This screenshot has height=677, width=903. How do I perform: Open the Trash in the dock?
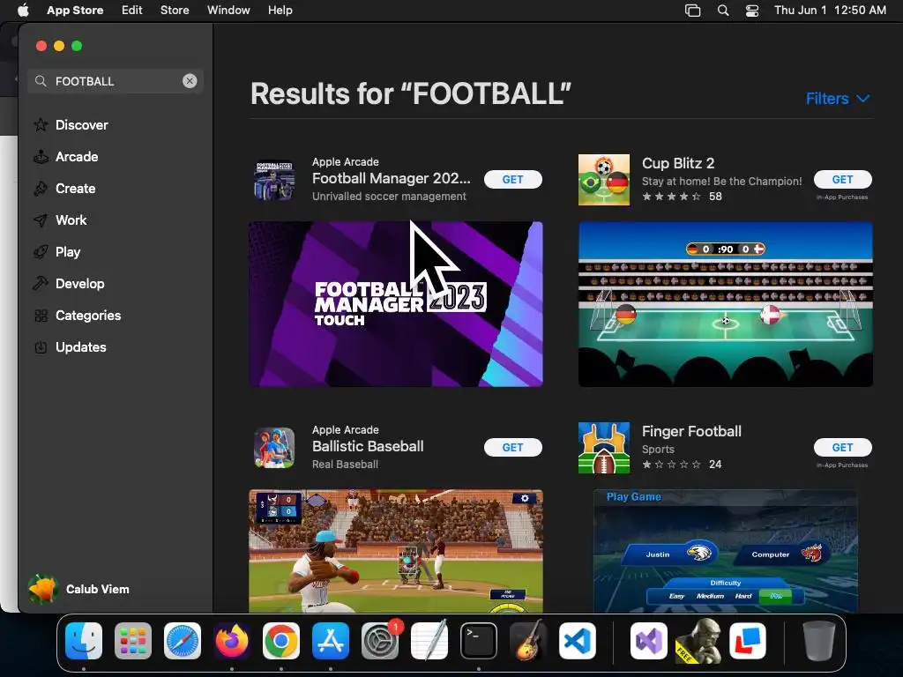pos(819,641)
